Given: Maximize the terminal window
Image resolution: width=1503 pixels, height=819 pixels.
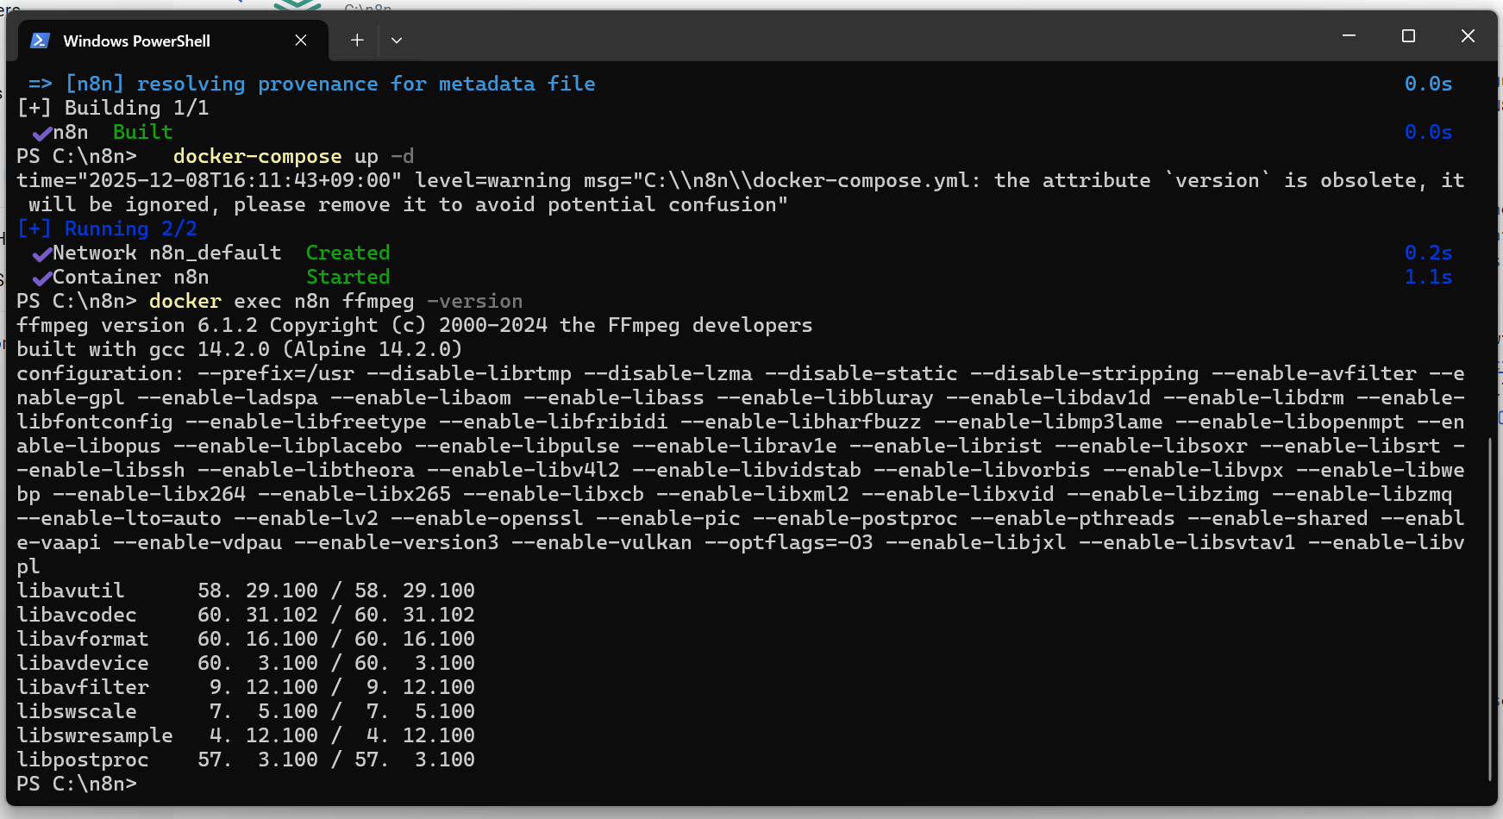Looking at the screenshot, I should click(1408, 36).
